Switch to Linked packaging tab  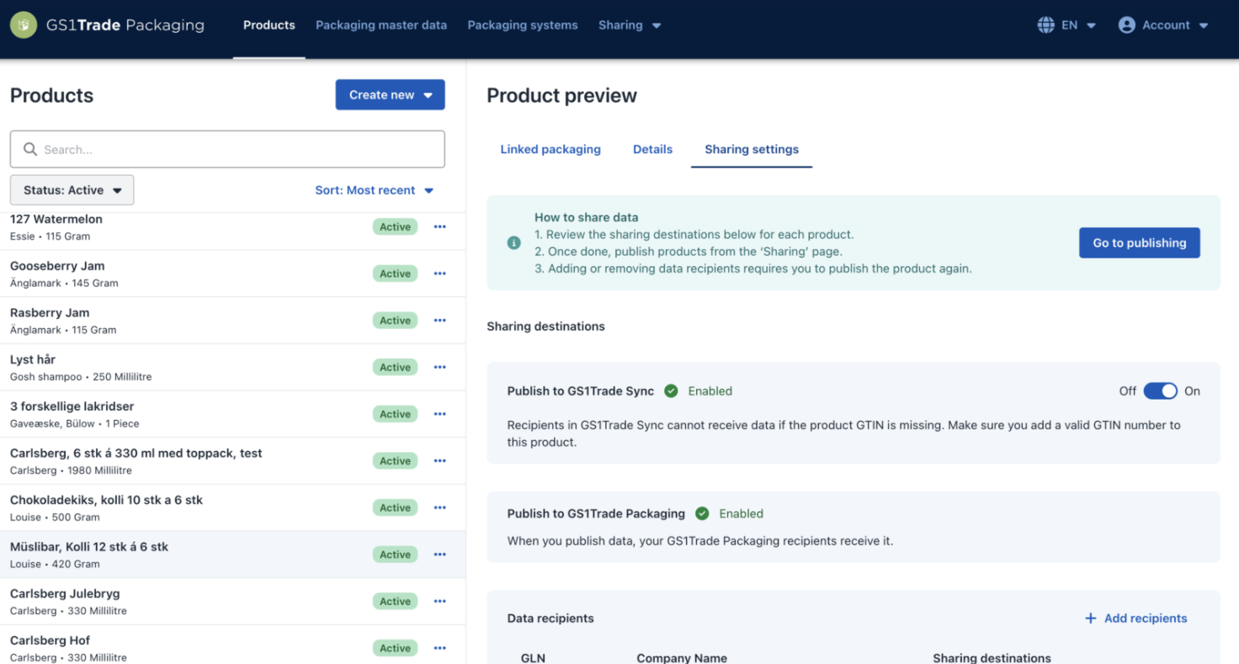click(550, 149)
